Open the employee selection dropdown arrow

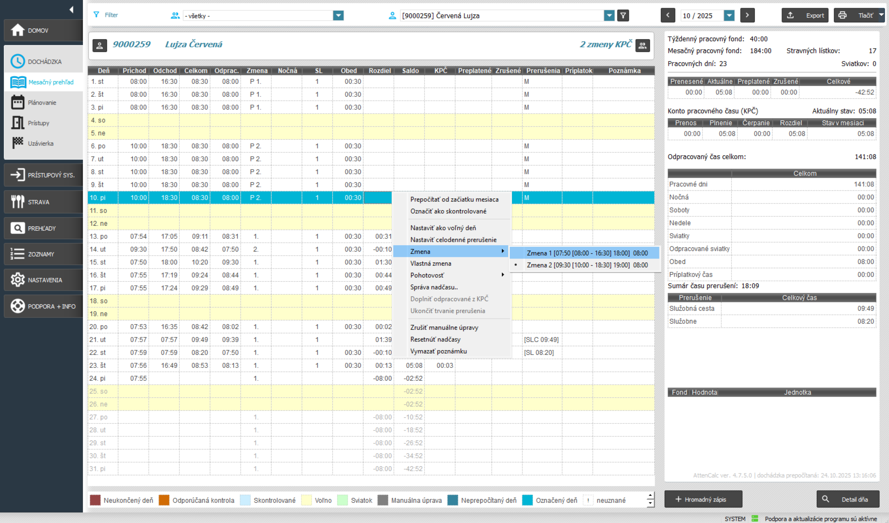coord(609,15)
